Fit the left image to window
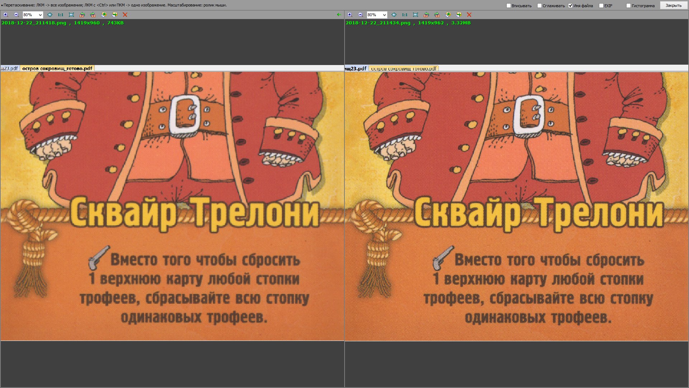This screenshot has height=388, width=689. point(50,15)
